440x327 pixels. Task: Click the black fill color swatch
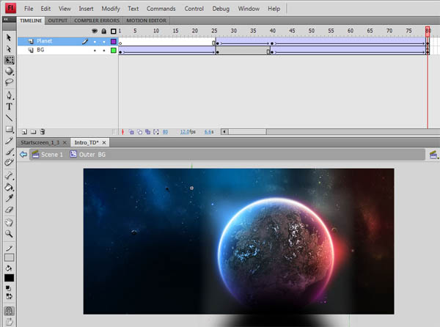click(9, 278)
